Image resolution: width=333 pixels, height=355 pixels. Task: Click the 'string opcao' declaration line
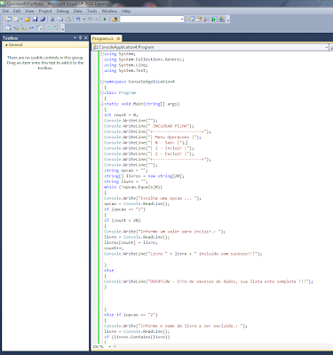click(126, 170)
